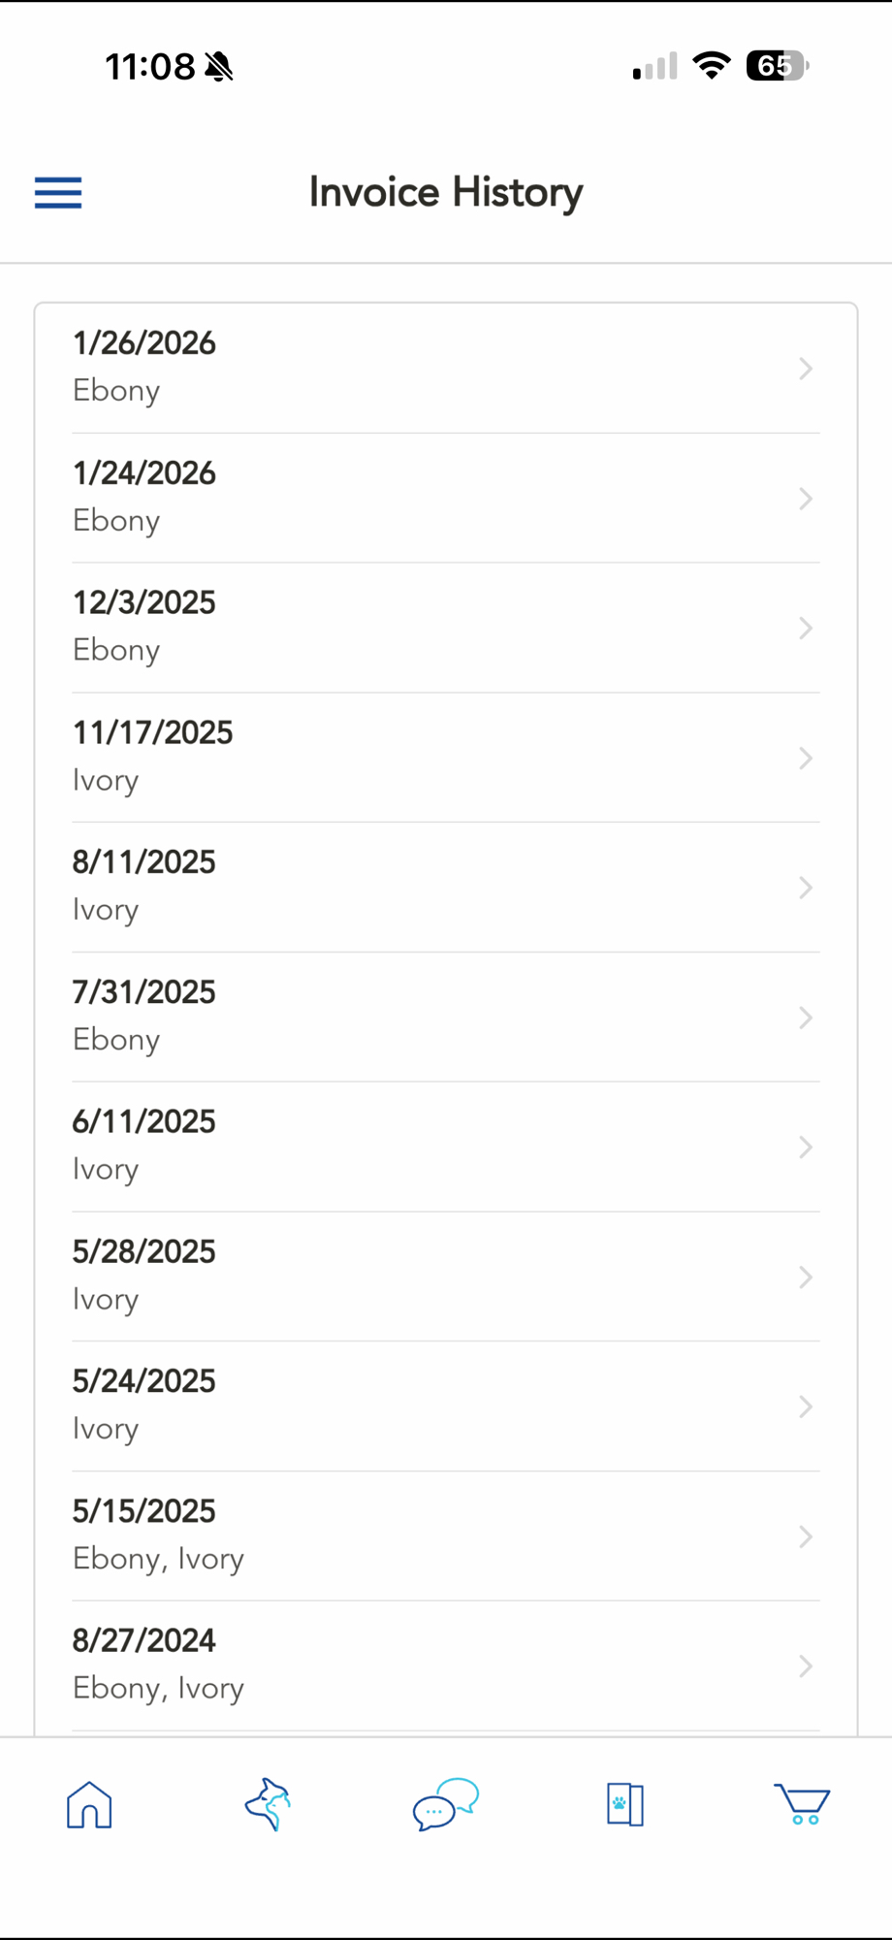This screenshot has height=1940, width=892.
Task: Select the 6/11/2025 invoice entry
Action: coord(446,1147)
